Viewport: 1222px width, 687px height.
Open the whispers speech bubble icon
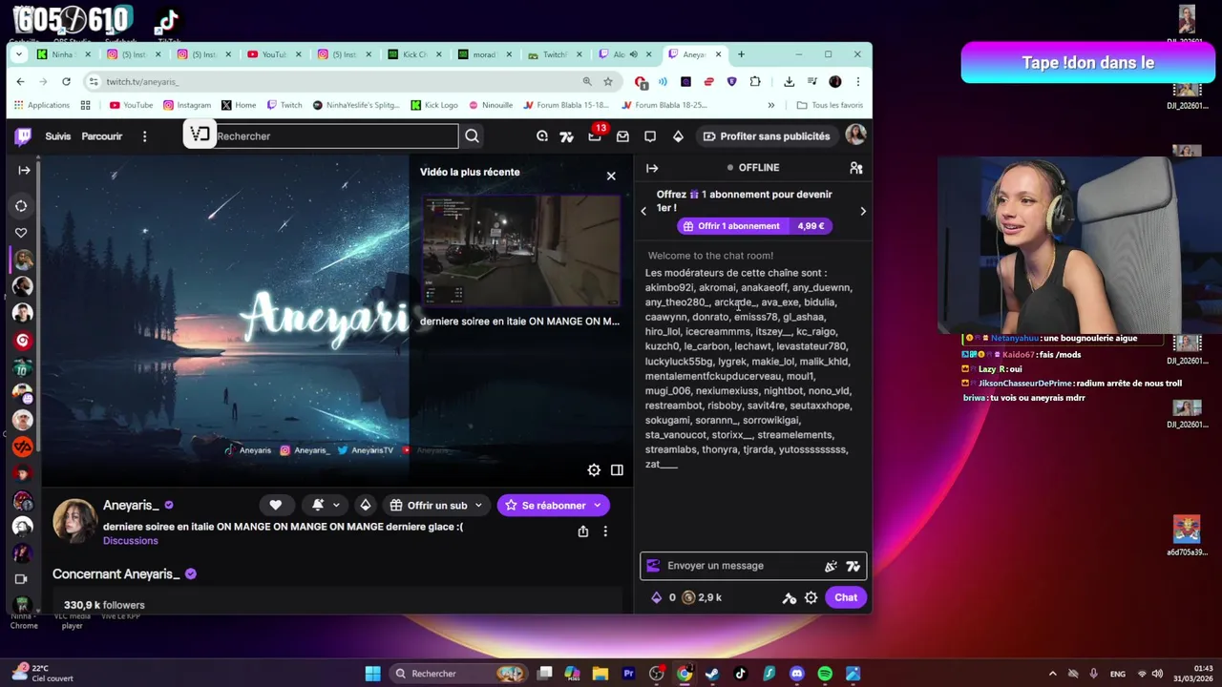coord(650,136)
